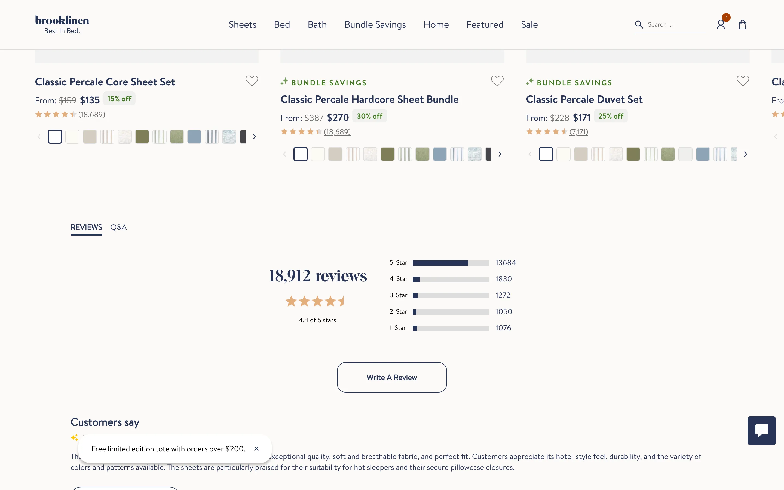Show next swatches for Duvet Set

pos(745,154)
